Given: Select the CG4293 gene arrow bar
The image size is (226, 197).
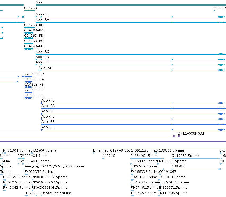Looking at the screenshot, I should pos(29,11).
